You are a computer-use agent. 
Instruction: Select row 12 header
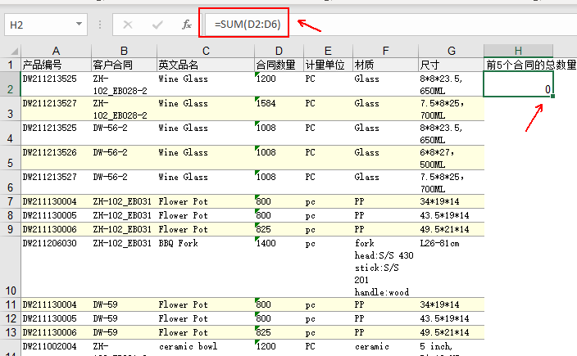[11, 318]
